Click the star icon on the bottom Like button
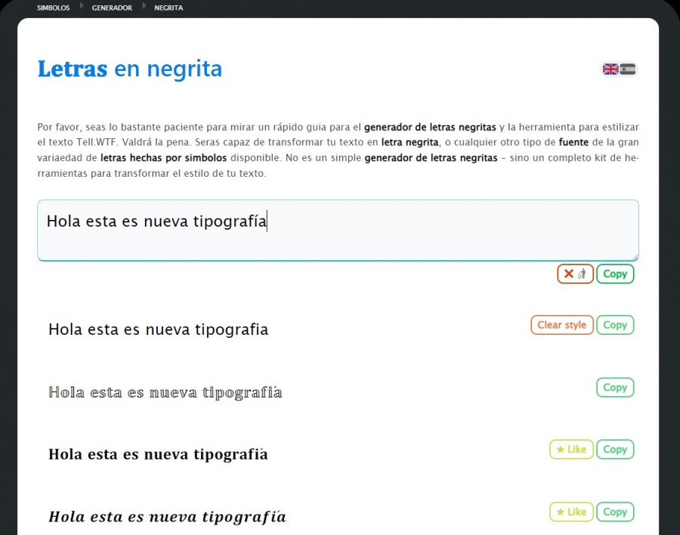680x535 pixels. coord(561,512)
